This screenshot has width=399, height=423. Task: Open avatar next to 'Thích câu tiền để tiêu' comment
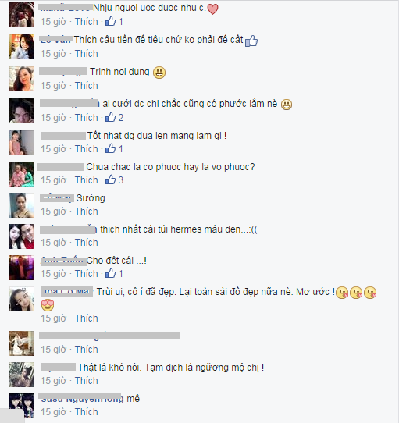(22, 47)
